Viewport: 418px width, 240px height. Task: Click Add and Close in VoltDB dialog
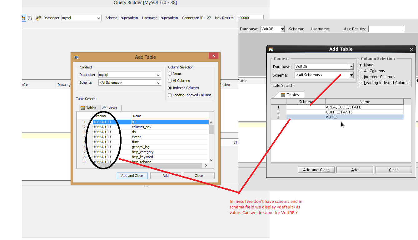click(316, 170)
